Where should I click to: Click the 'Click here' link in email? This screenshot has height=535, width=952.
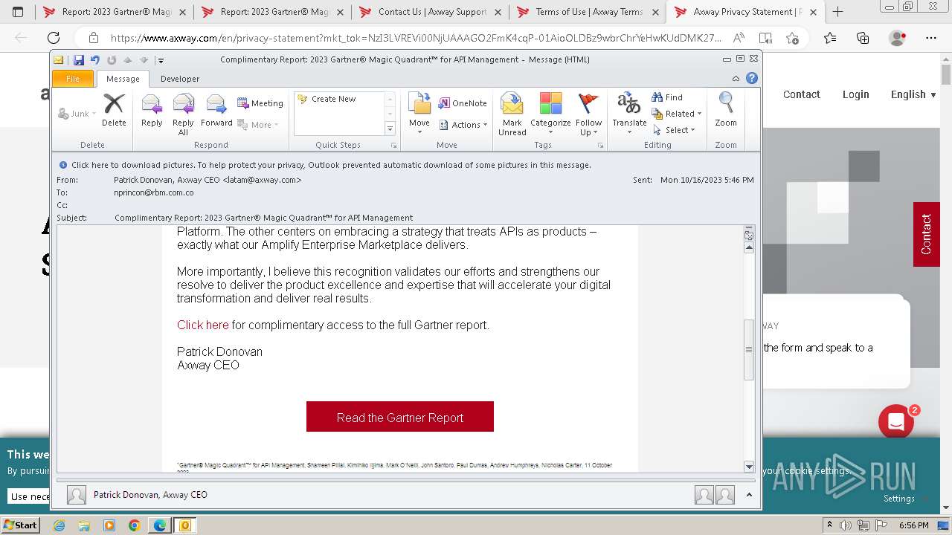[x=202, y=325]
